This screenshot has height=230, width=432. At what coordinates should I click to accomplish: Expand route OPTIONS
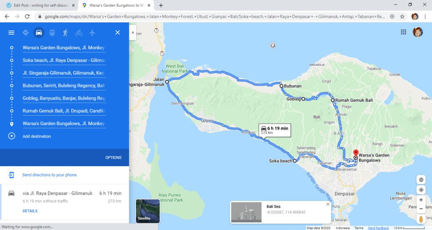(113, 157)
